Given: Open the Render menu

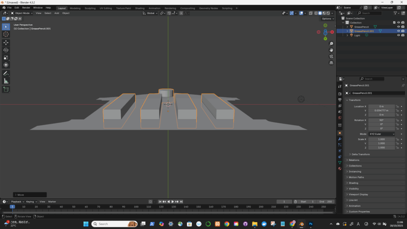Looking at the screenshot, I should point(26,8).
